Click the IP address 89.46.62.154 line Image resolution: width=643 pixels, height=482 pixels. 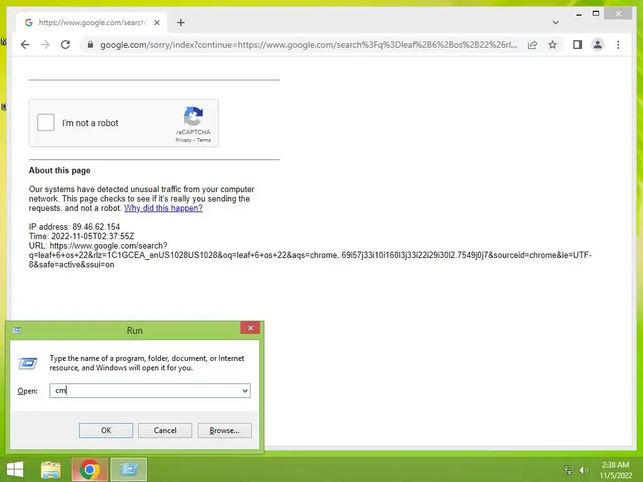(x=74, y=227)
